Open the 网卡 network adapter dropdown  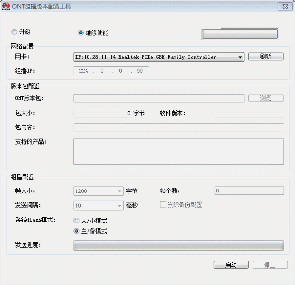159,57
